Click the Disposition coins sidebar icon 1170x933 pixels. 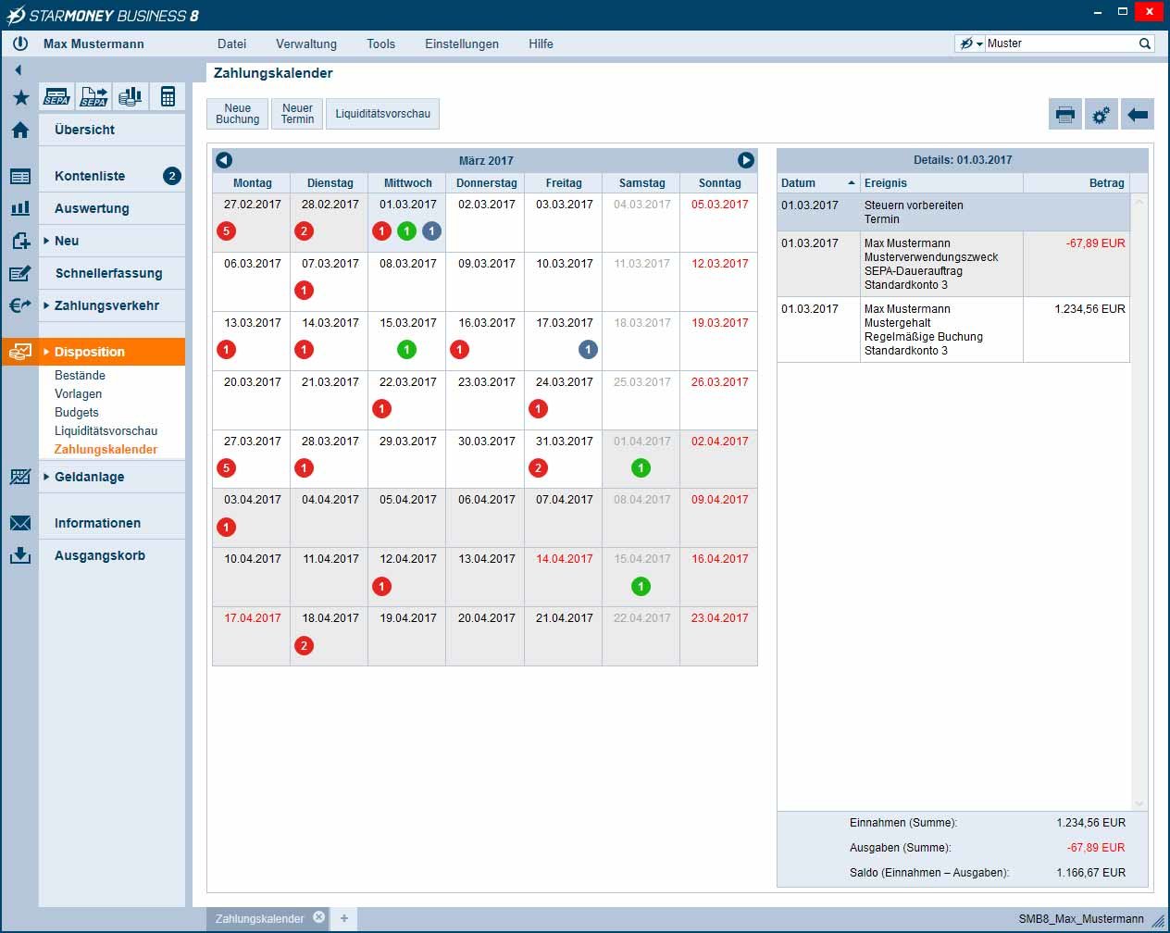20,352
